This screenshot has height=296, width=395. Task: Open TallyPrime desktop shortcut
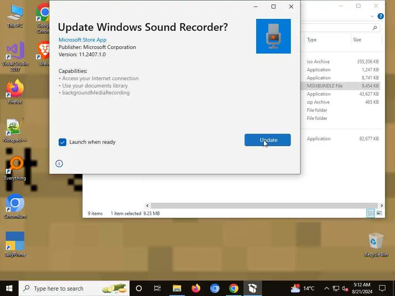tap(15, 244)
